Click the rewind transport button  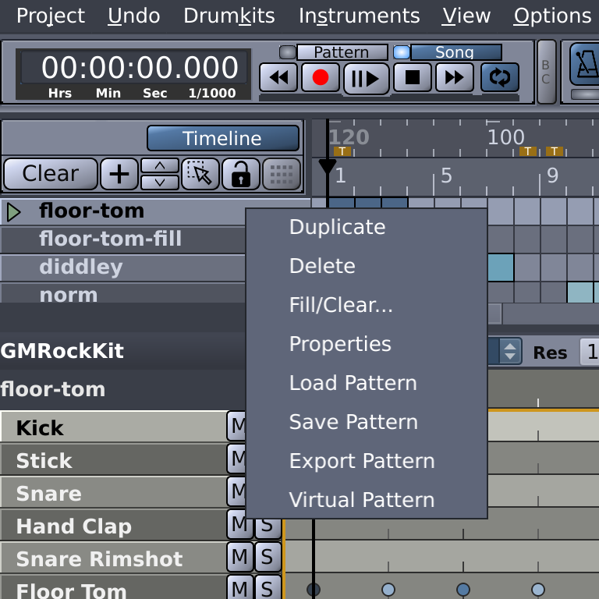pyautogui.click(x=278, y=77)
